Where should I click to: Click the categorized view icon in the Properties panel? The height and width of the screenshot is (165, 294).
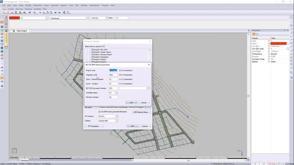pyautogui.click(x=254, y=34)
